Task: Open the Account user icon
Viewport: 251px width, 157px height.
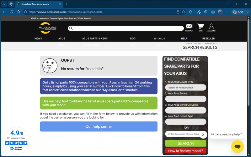Action: point(211,28)
